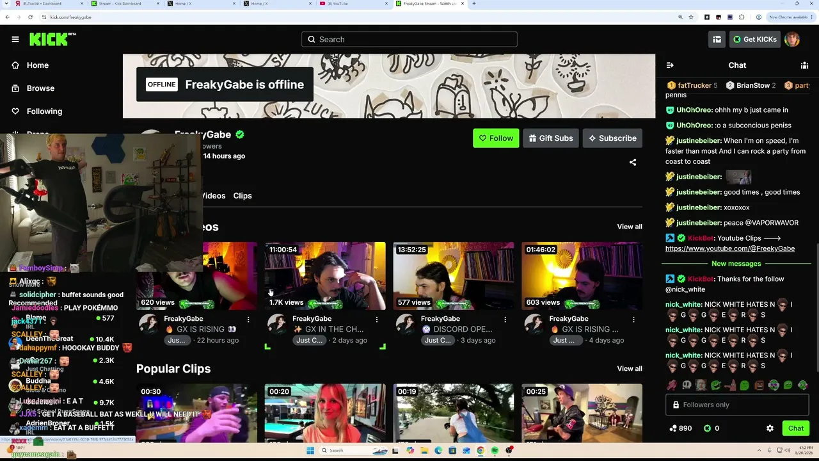This screenshot has height=461, width=819.
Task: Focus the Kick search field
Action: (x=409, y=39)
